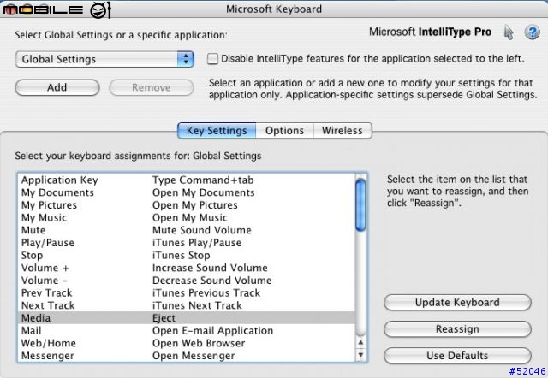This screenshot has width=548, height=378.
Task: Click the Open My Pictures assignment
Action: [x=195, y=205]
